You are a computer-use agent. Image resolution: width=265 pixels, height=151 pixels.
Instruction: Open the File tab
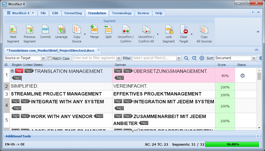click(x=43, y=13)
